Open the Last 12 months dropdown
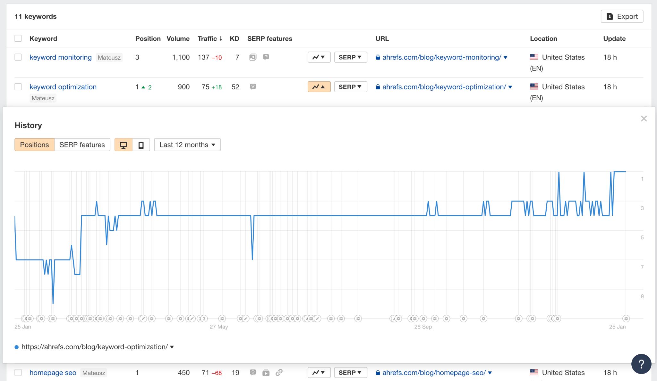 187,145
